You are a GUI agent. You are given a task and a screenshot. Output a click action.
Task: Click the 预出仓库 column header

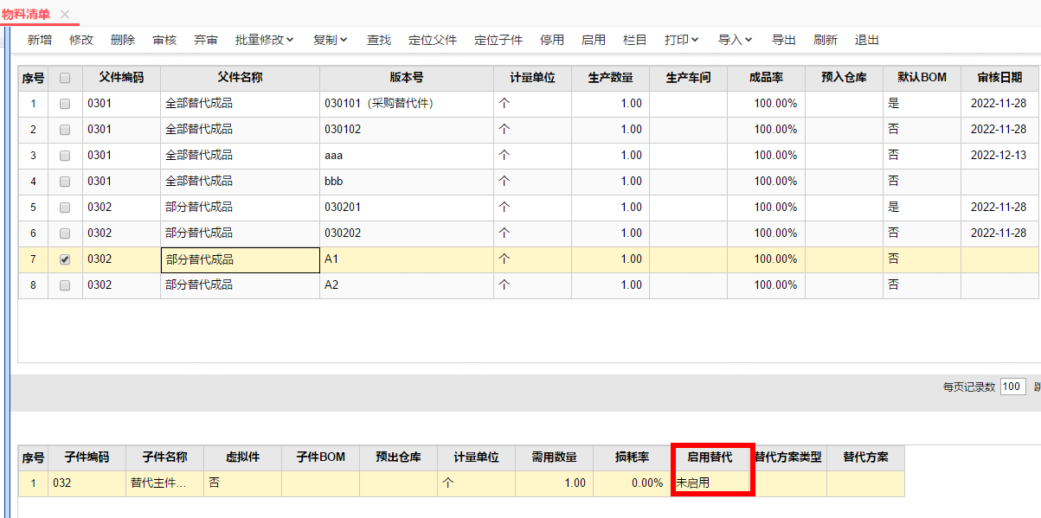[x=398, y=457]
